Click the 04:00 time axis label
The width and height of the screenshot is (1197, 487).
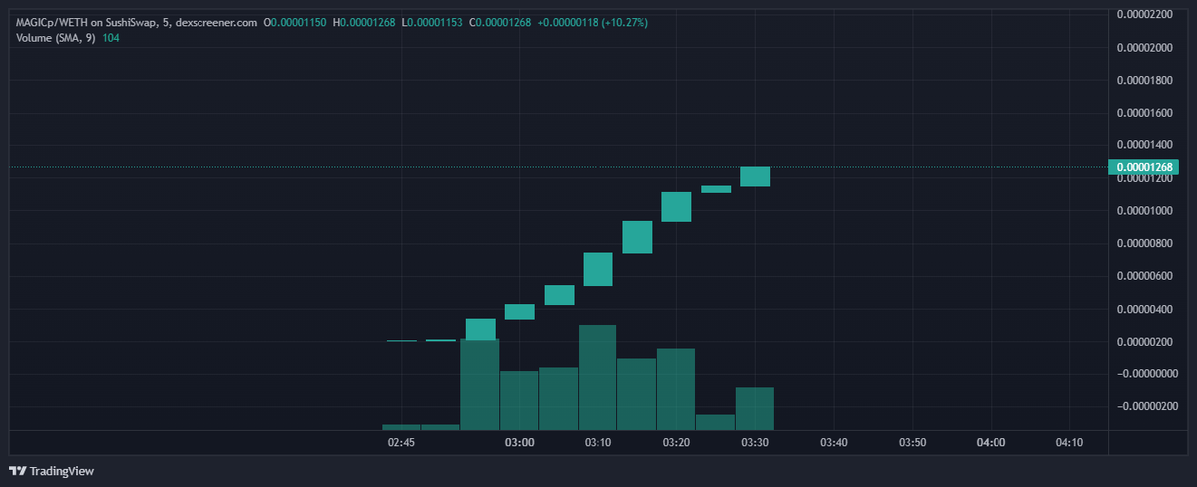991,442
